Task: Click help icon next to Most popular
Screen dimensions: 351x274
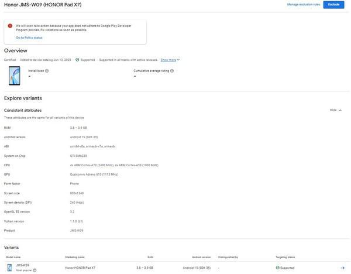Action: [x=35, y=270]
